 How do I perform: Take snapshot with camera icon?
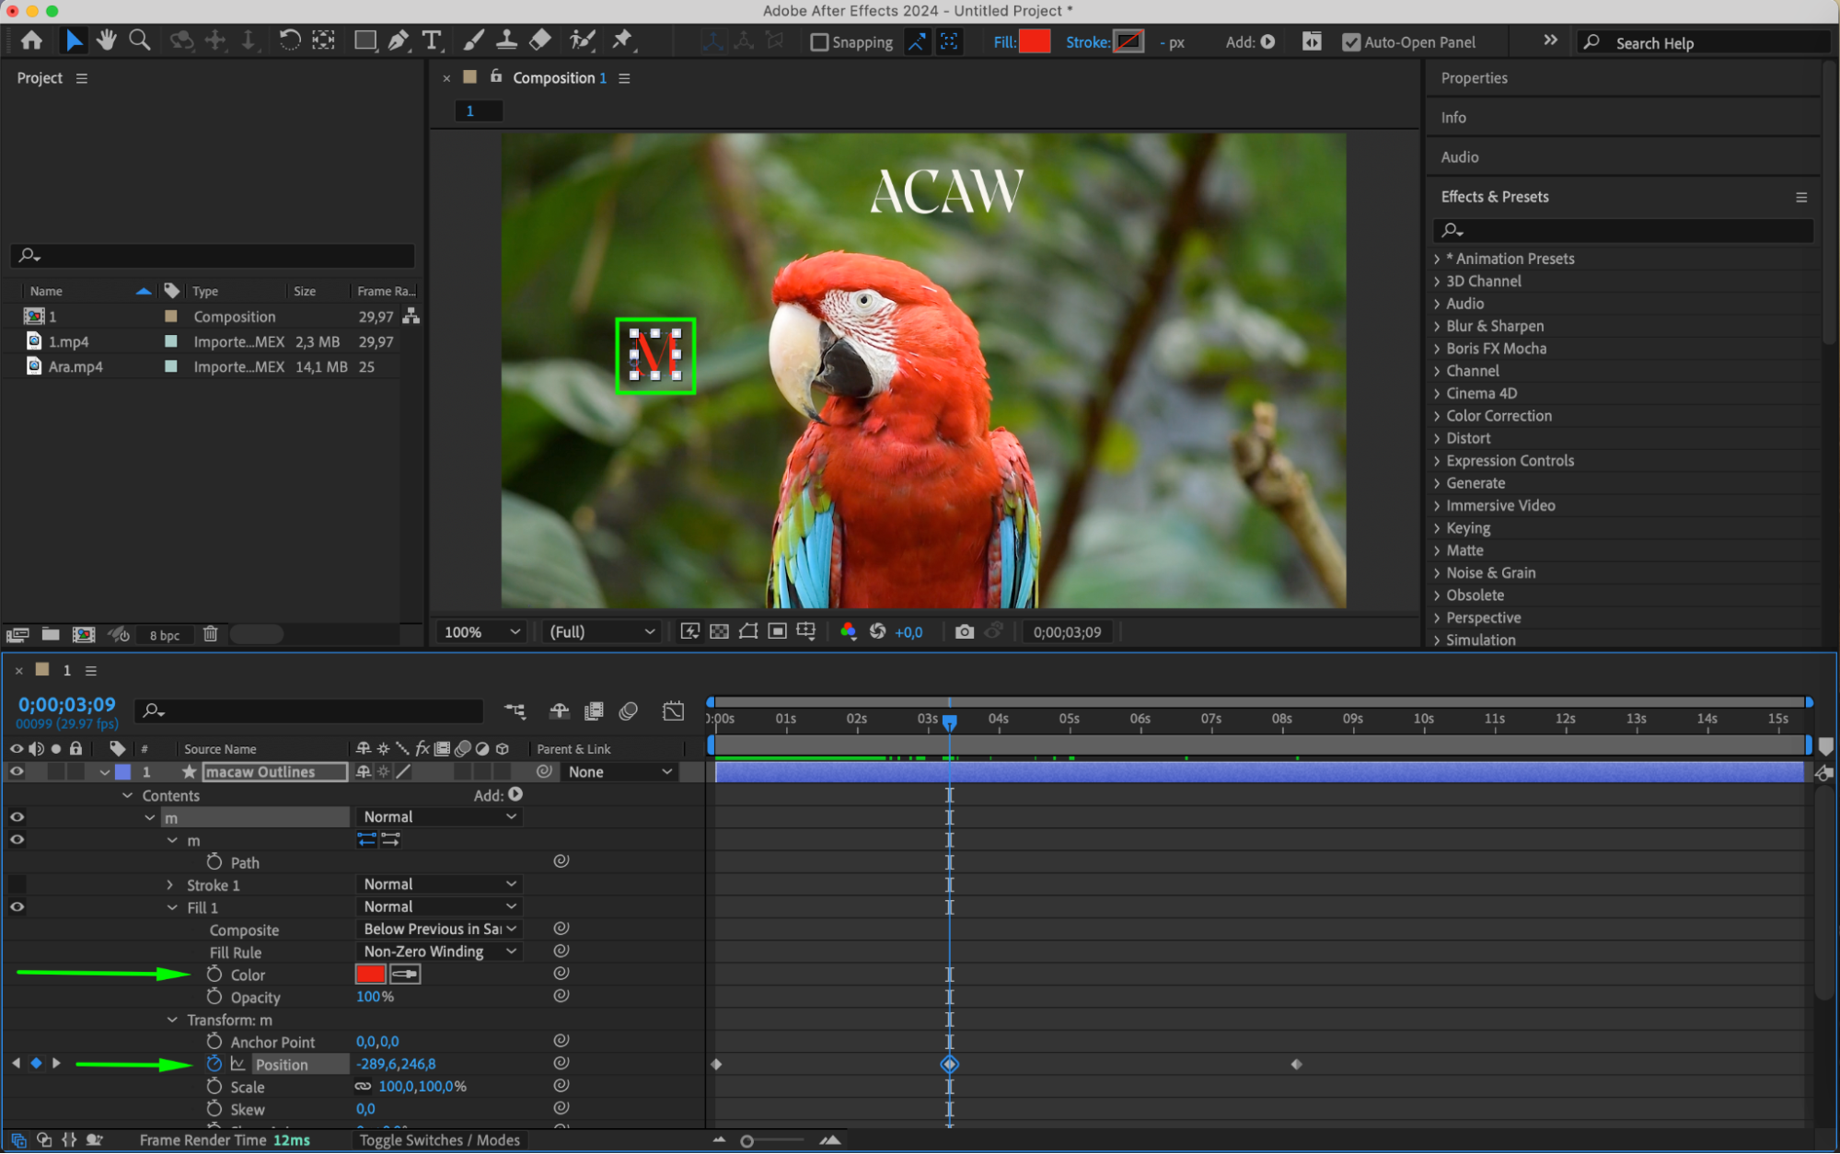click(964, 632)
